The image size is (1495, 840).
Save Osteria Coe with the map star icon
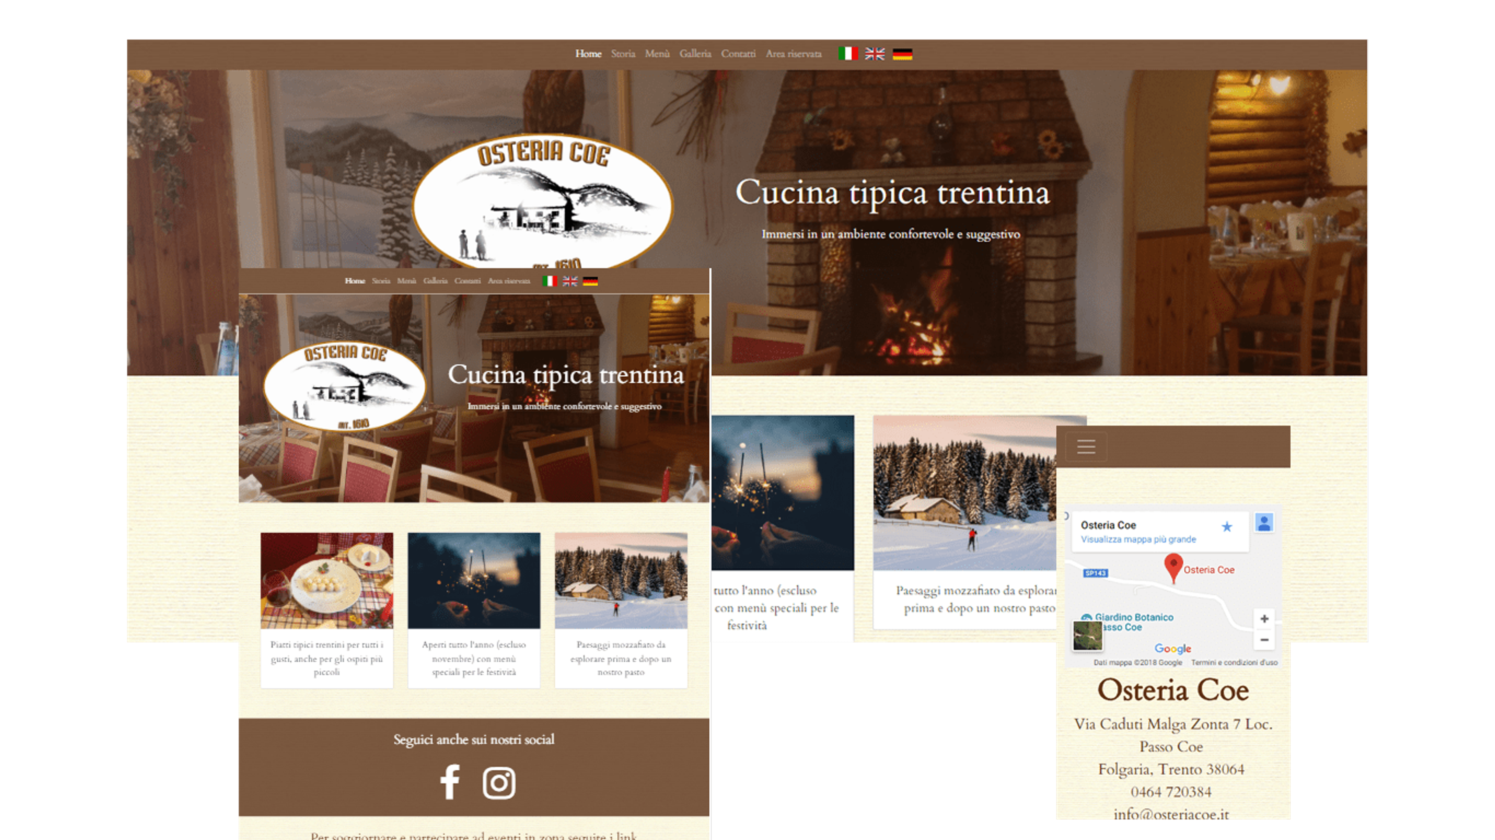coord(1226,527)
